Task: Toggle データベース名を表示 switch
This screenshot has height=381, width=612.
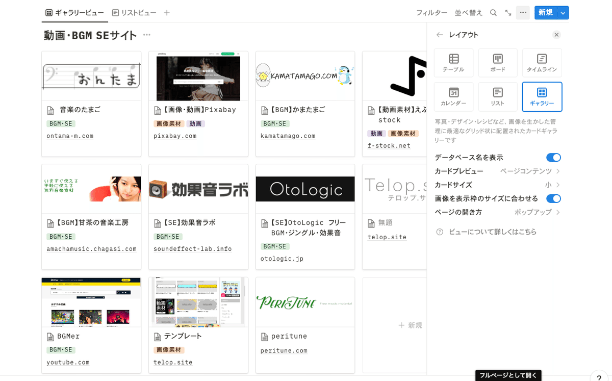Action: [x=553, y=158]
